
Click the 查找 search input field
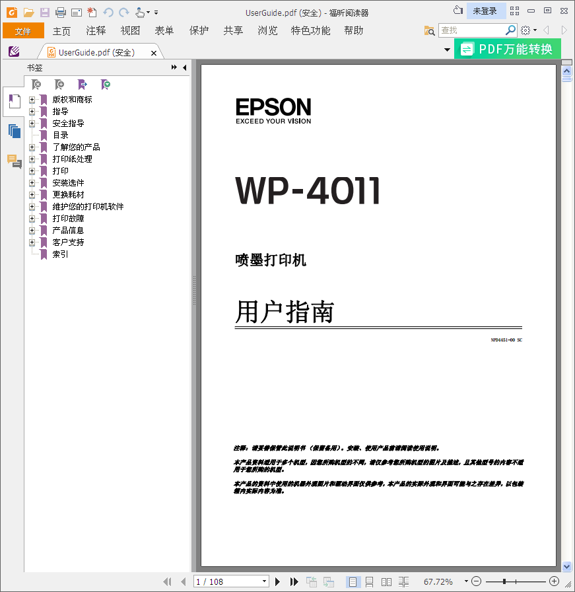[x=471, y=30]
